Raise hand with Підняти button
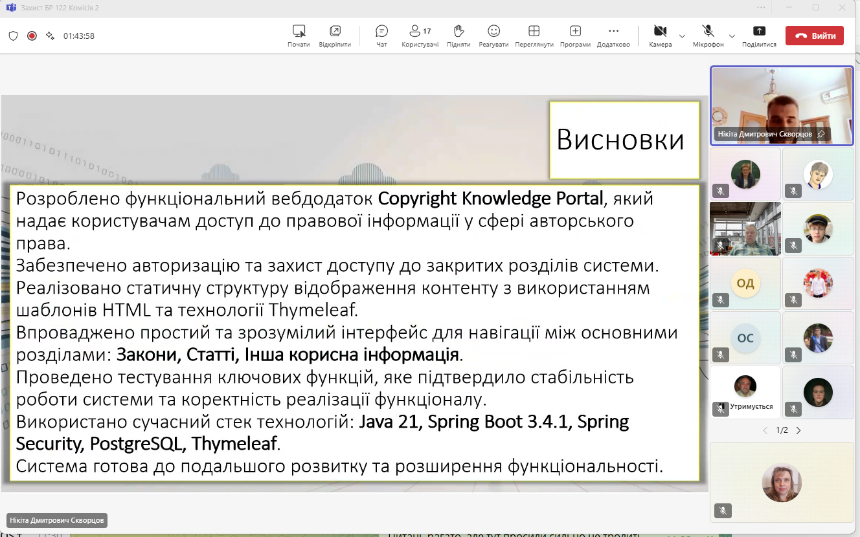The height and width of the screenshot is (537, 860). click(458, 35)
